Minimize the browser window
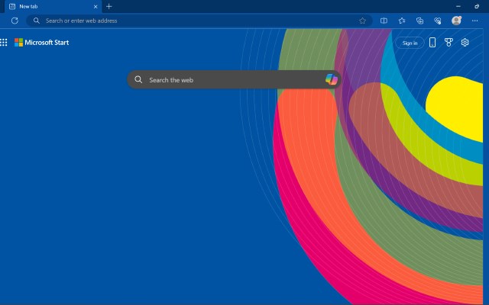 pos(458,6)
